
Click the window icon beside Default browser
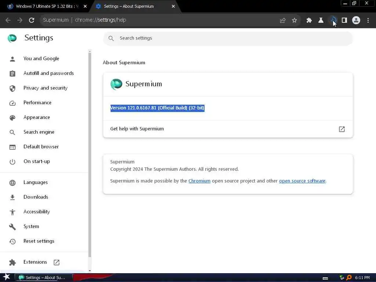[x=12, y=147]
